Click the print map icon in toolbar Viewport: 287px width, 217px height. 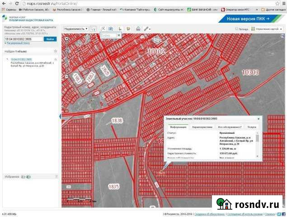click(x=138, y=28)
